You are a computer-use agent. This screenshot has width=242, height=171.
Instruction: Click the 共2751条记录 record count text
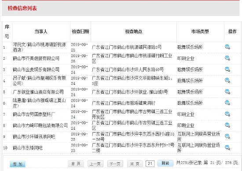189,163
